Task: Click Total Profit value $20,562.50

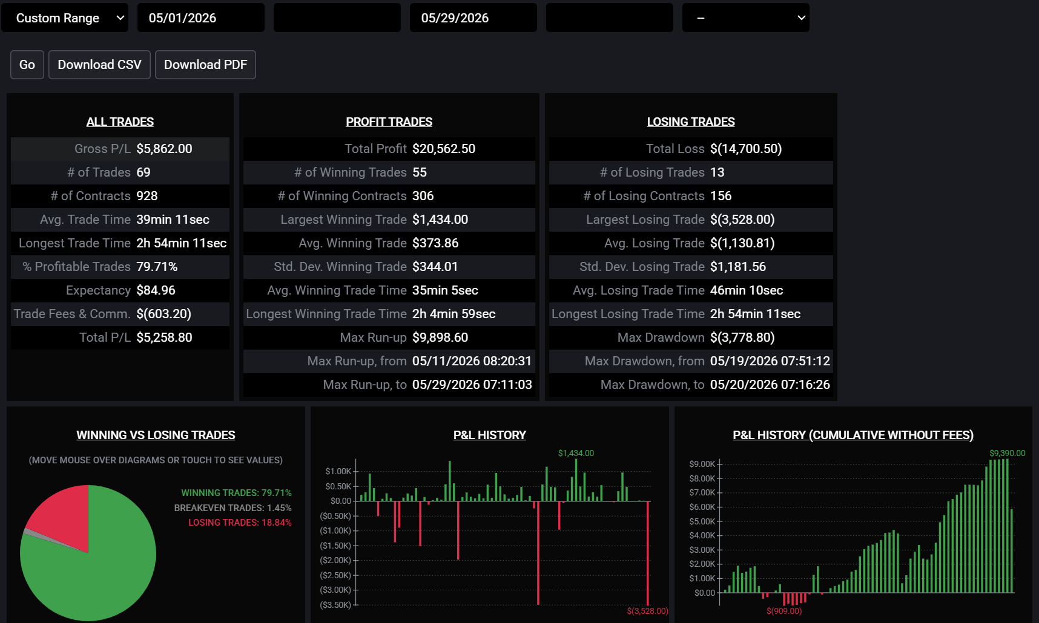Action: [x=444, y=149]
